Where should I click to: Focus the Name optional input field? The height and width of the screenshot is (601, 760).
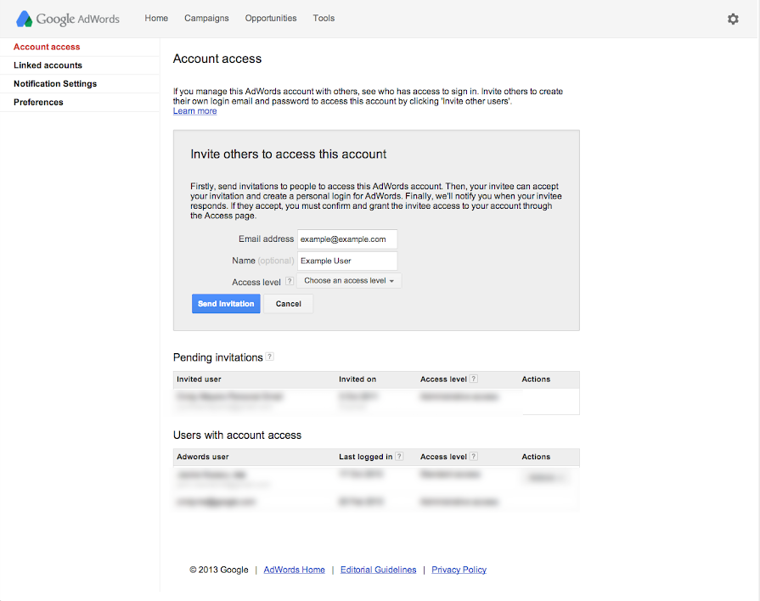pyautogui.click(x=347, y=261)
